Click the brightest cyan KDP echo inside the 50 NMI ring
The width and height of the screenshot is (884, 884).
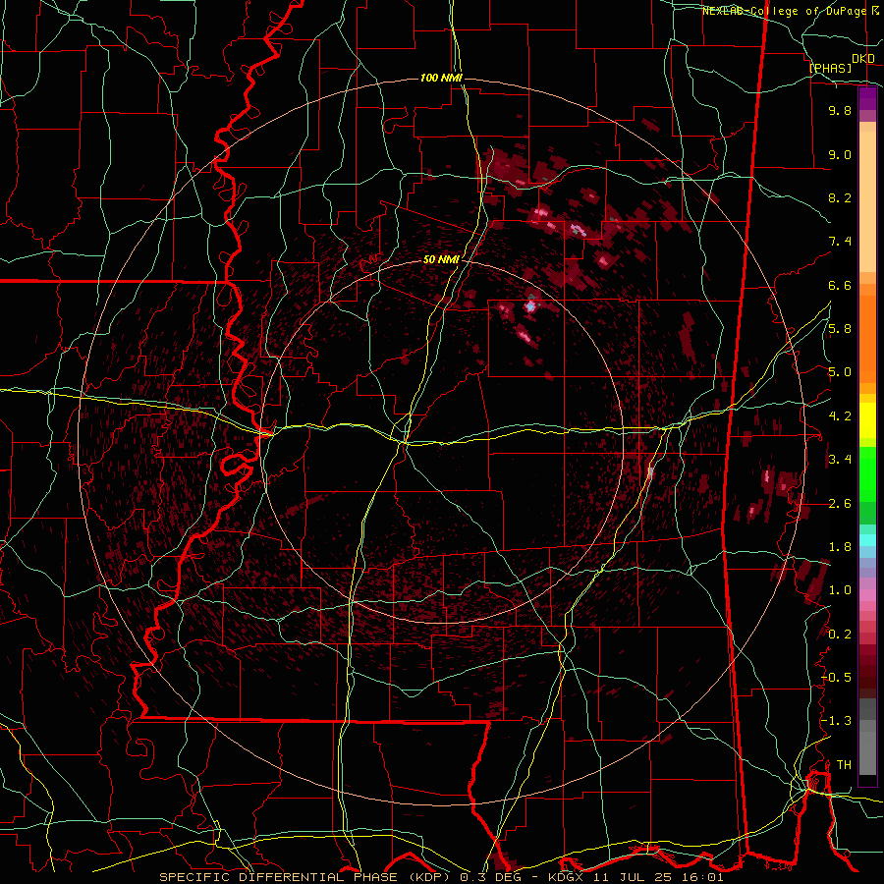(530, 306)
